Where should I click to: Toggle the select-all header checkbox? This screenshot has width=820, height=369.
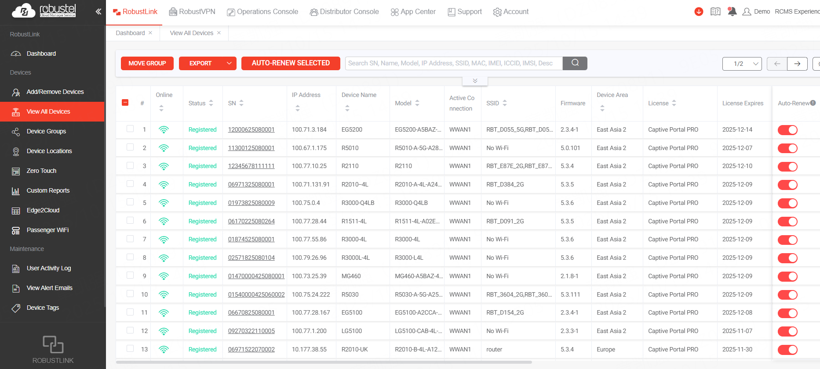click(x=125, y=103)
